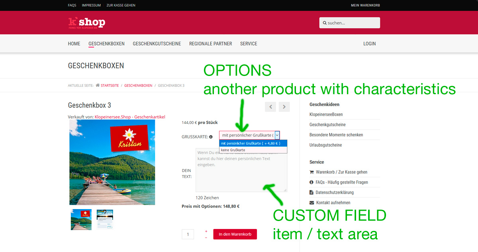Click the quantity input field
The height and width of the screenshot is (252, 478).
(x=188, y=234)
